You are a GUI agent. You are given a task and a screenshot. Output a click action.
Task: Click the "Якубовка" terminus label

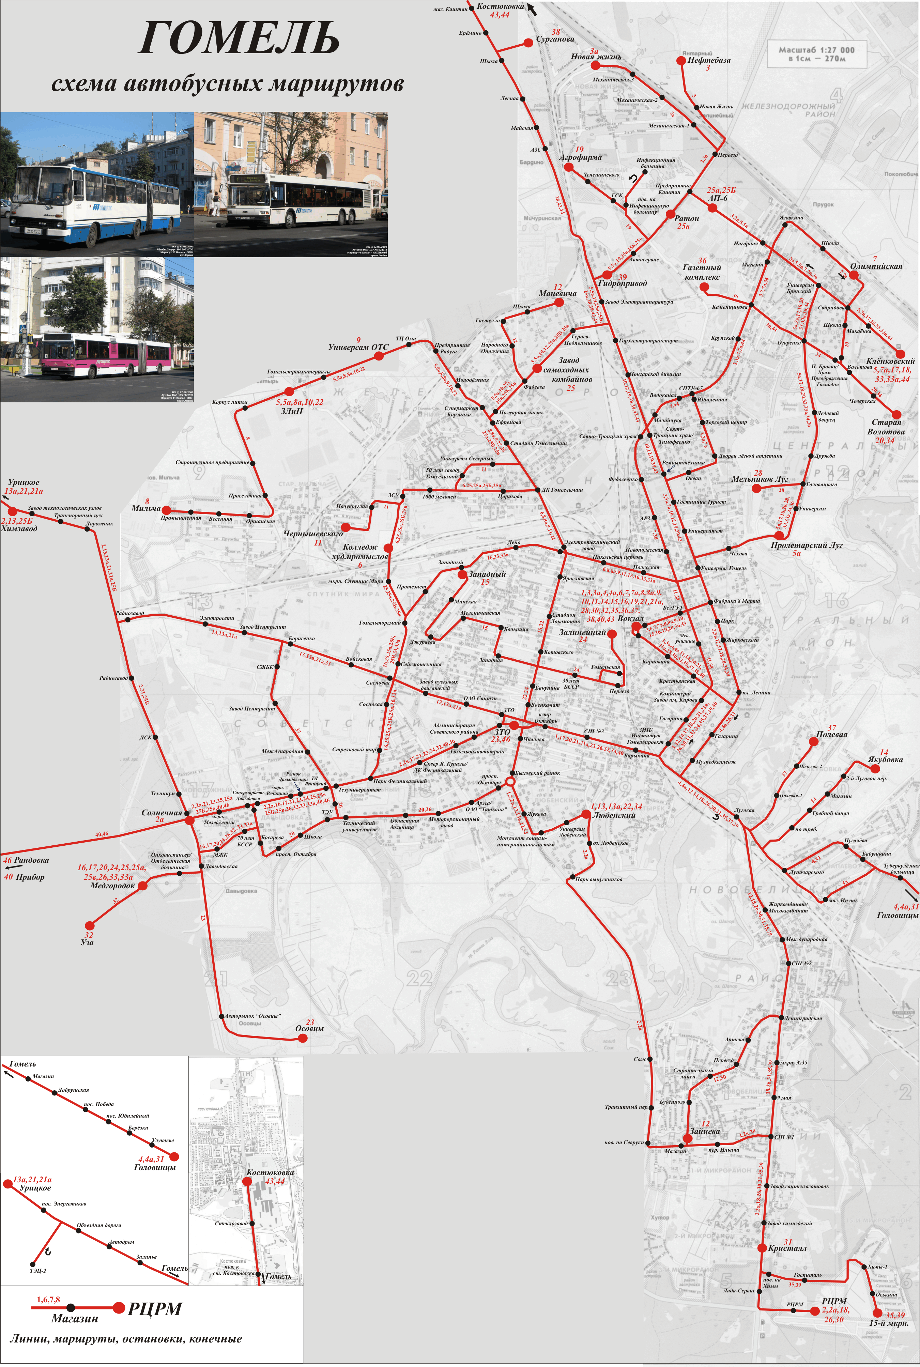point(885,759)
